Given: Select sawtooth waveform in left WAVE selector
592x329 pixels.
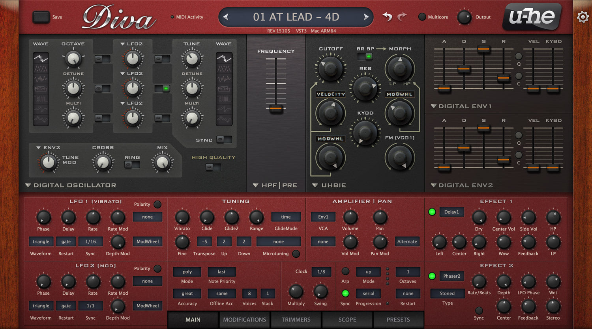Looking at the screenshot, I should (x=41, y=59).
